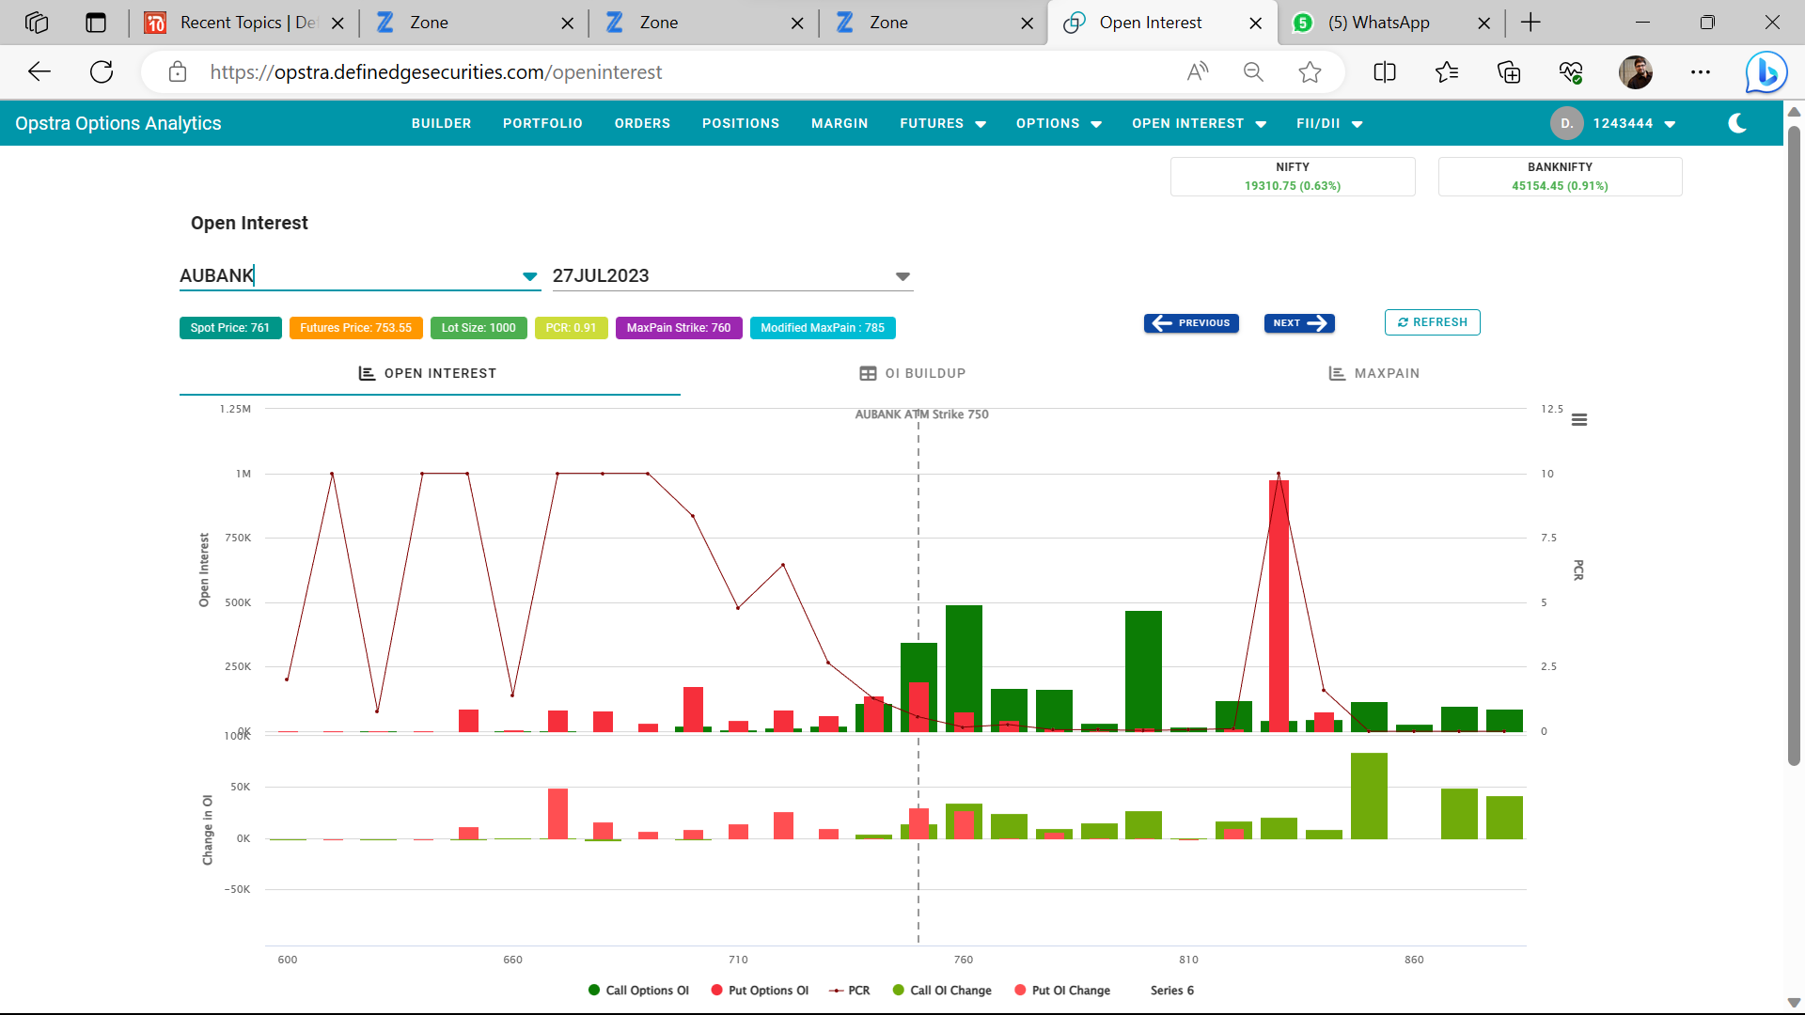Click Bing chat sidebar icon

coord(1766,72)
